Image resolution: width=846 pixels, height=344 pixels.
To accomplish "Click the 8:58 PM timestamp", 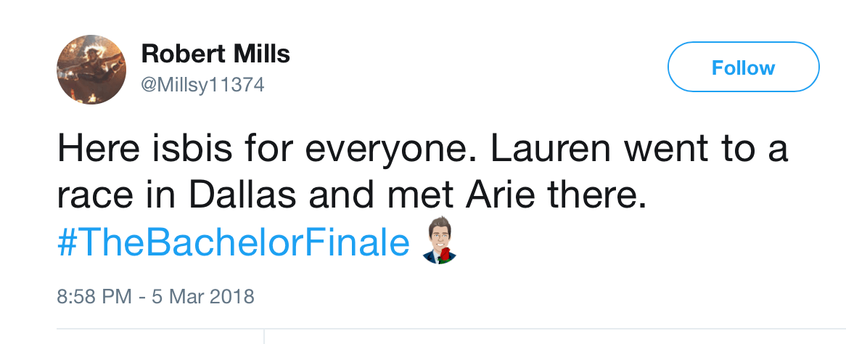I will 94,296.
